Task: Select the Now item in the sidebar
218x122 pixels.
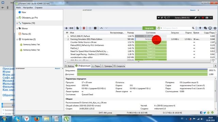Action: tap(24, 12)
